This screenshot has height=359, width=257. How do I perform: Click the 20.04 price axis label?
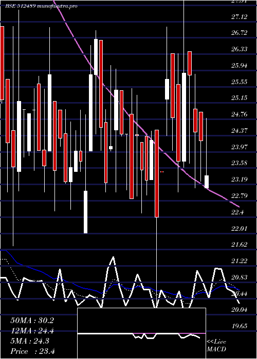pos(240,310)
